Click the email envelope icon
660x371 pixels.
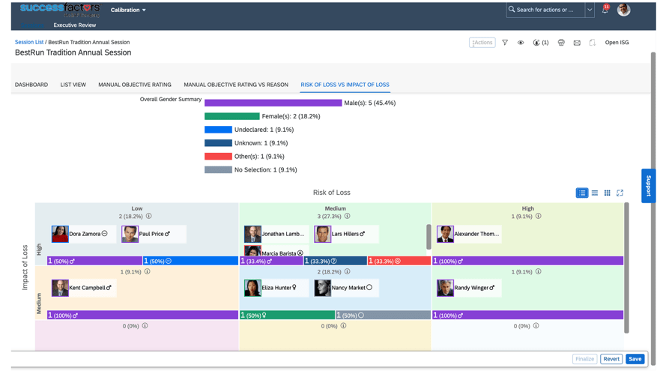click(577, 43)
